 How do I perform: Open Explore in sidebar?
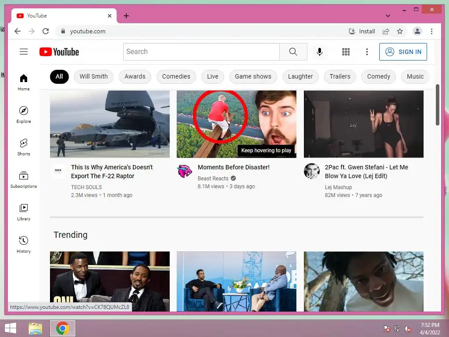pyautogui.click(x=24, y=115)
